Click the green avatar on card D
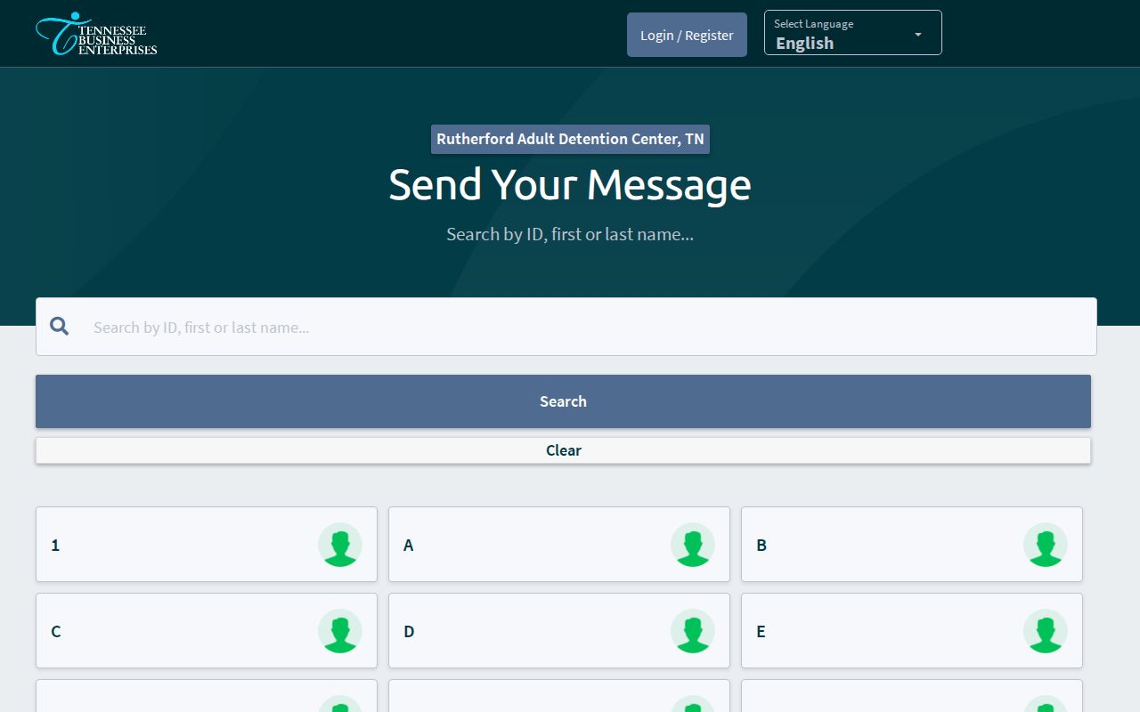This screenshot has width=1140, height=712. click(x=693, y=631)
